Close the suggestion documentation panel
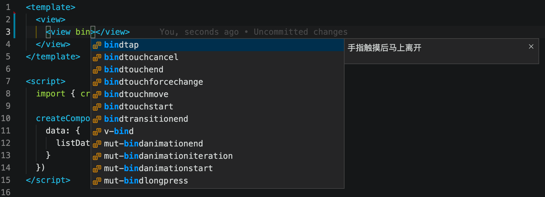Screen dimensions: 545x197 point(531,46)
